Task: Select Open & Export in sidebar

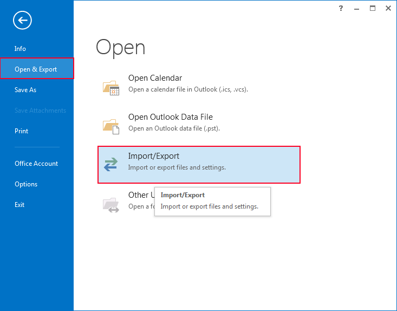Action: click(x=37, y=69)
